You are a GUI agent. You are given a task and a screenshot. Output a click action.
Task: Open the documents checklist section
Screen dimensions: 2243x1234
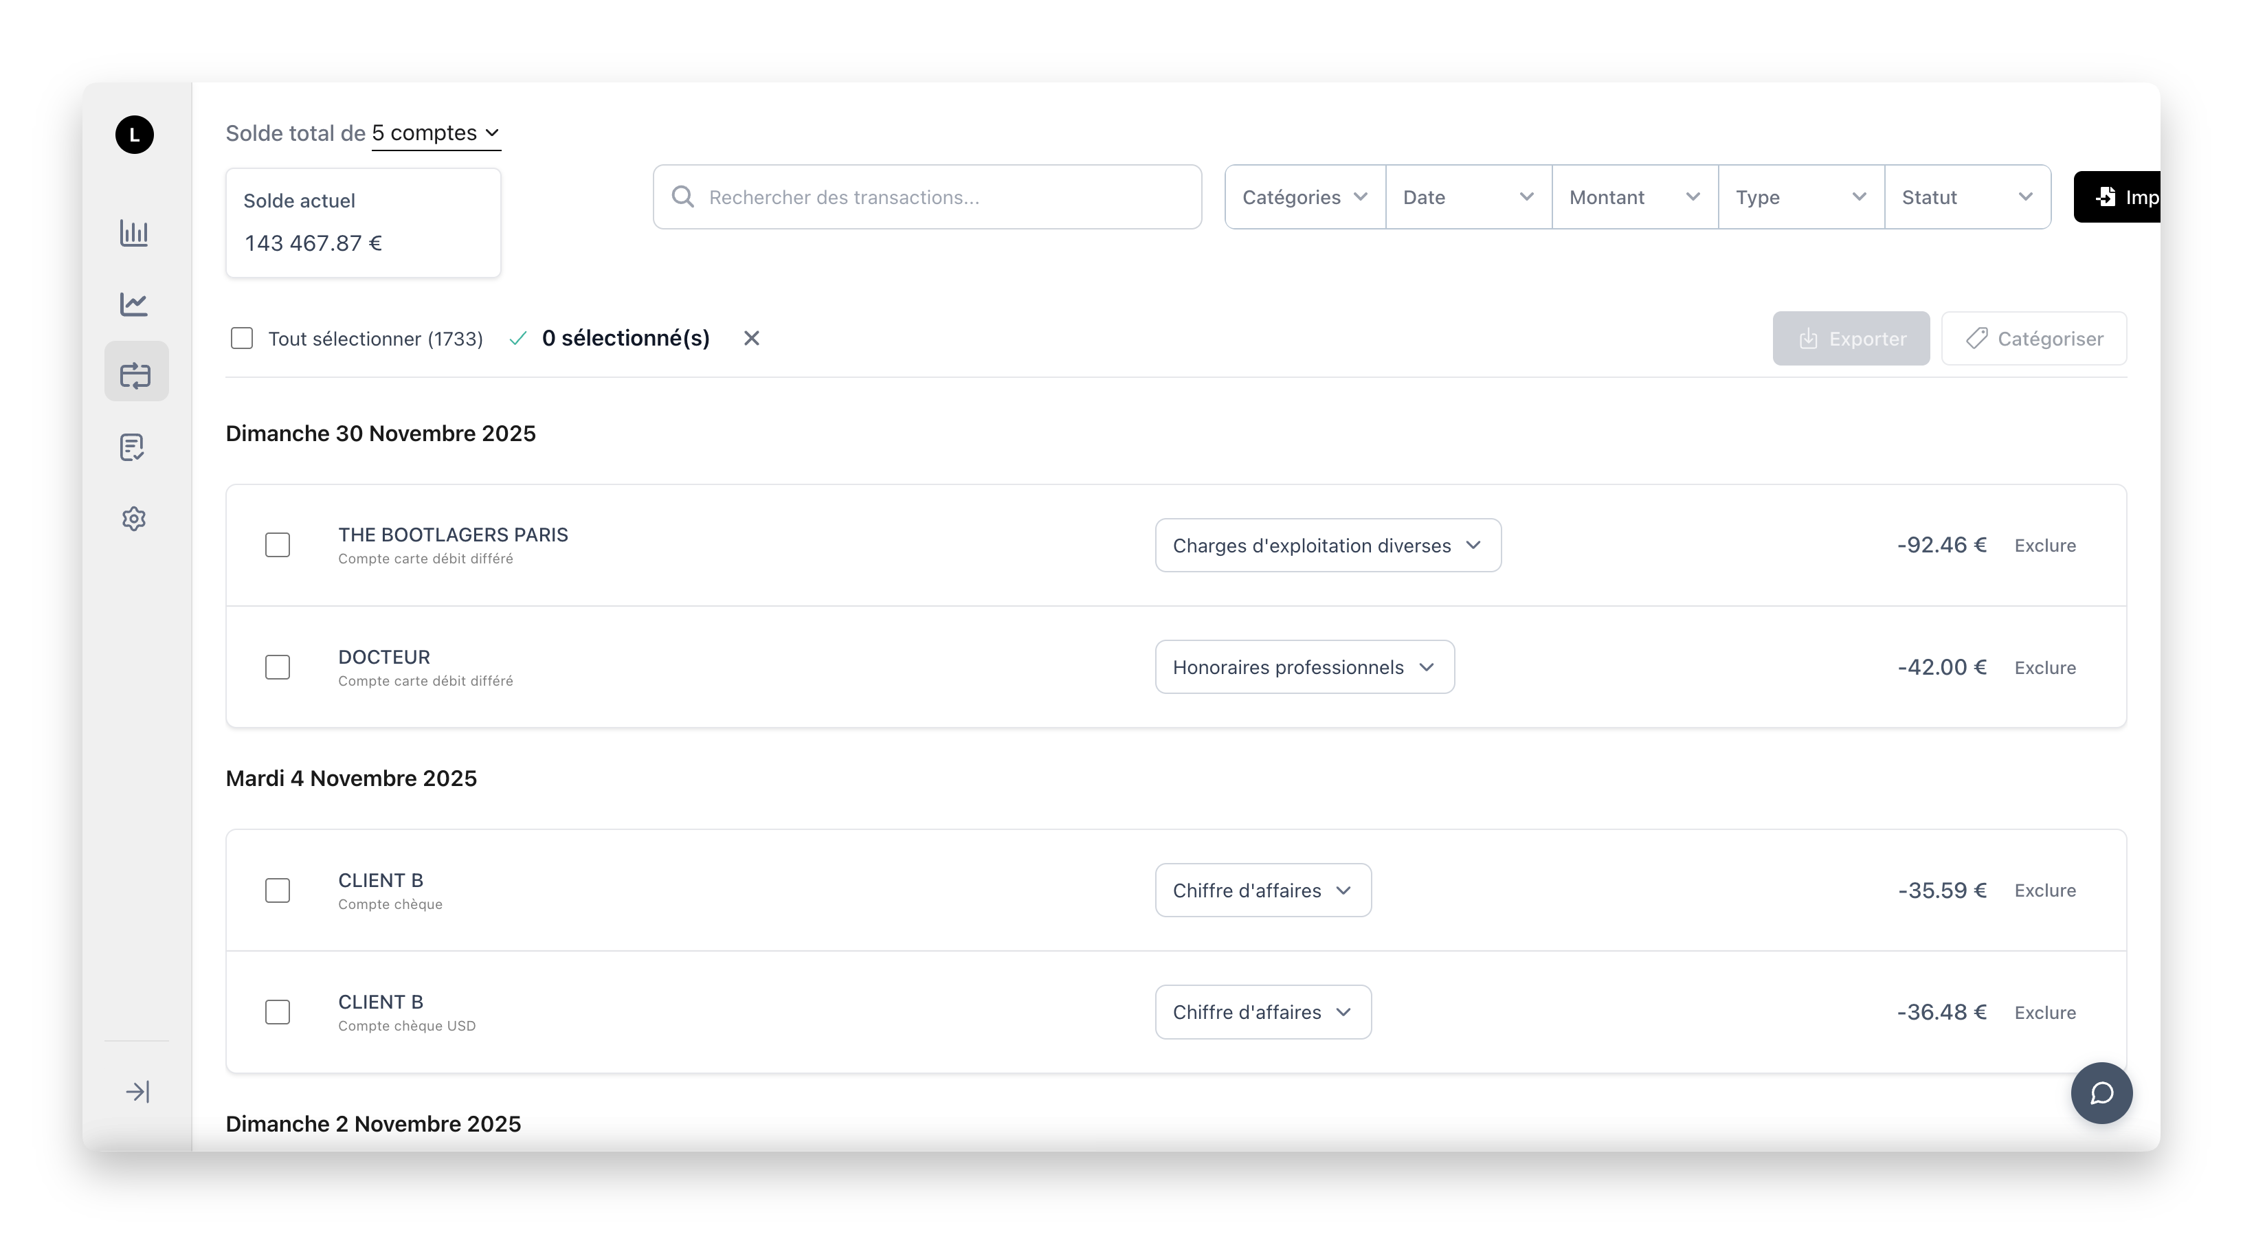tap(135, 447)
